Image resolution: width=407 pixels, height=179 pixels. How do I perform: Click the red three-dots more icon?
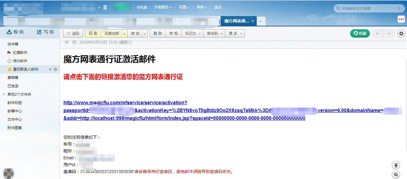pyautogui.click(x=401, y=19)
